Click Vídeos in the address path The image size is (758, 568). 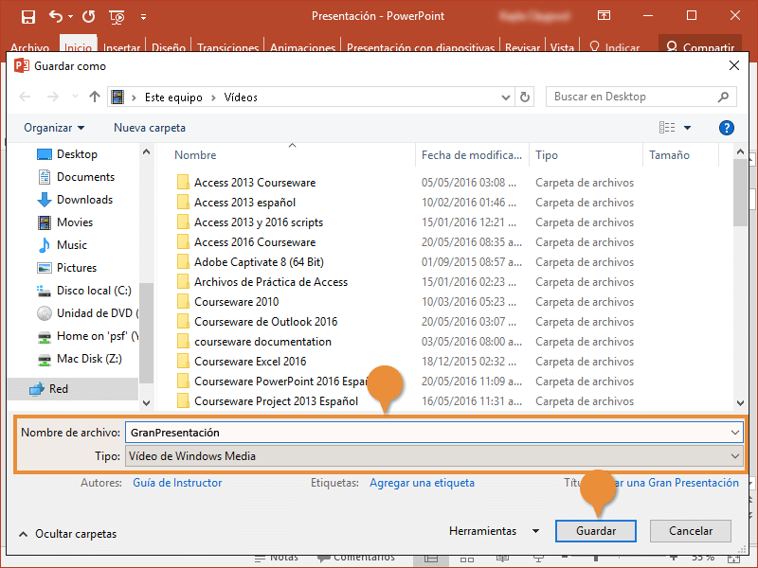241,98
